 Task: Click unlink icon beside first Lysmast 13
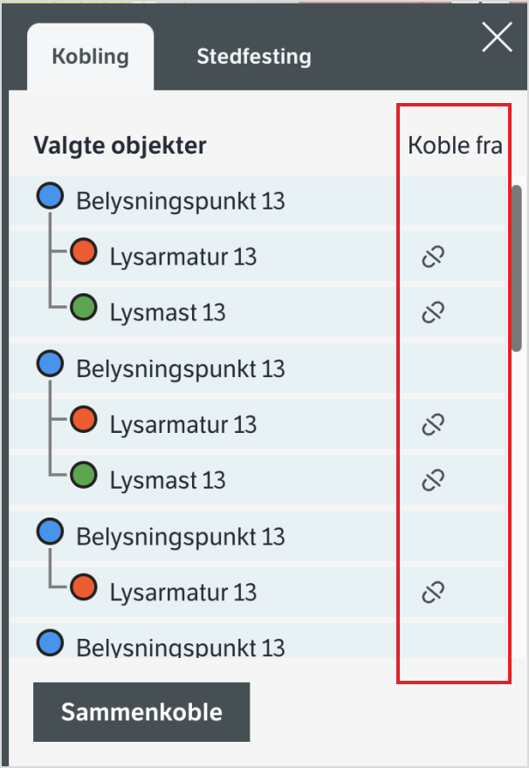tap(434, 312)
